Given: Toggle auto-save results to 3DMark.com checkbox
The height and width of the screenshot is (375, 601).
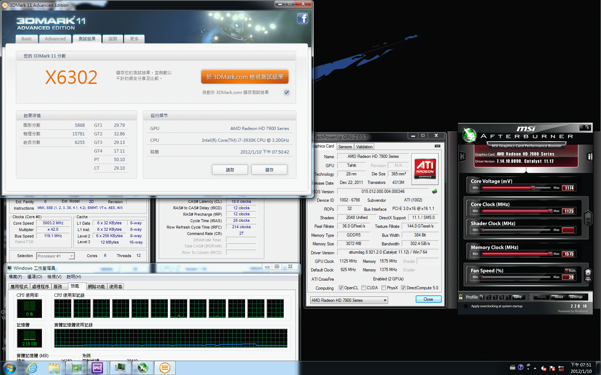Looking at the screenshot, I should [287, 92].
